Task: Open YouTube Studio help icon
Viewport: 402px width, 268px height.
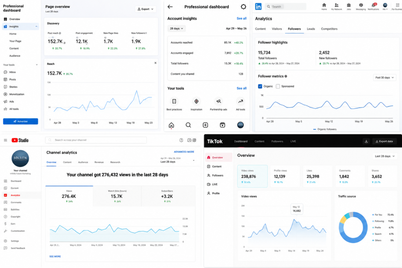Action: pos(181,140)
